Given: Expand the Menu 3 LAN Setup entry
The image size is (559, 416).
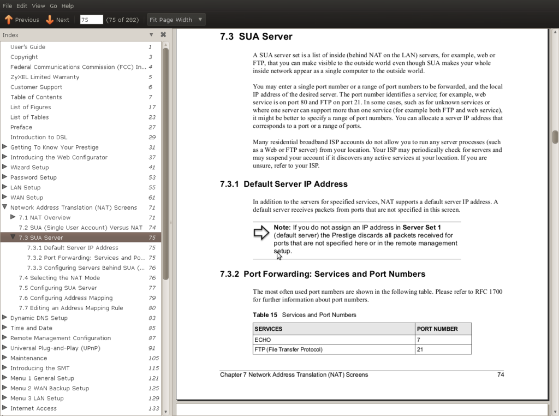Looking at the screenshot, I should (x=4, y=397).
